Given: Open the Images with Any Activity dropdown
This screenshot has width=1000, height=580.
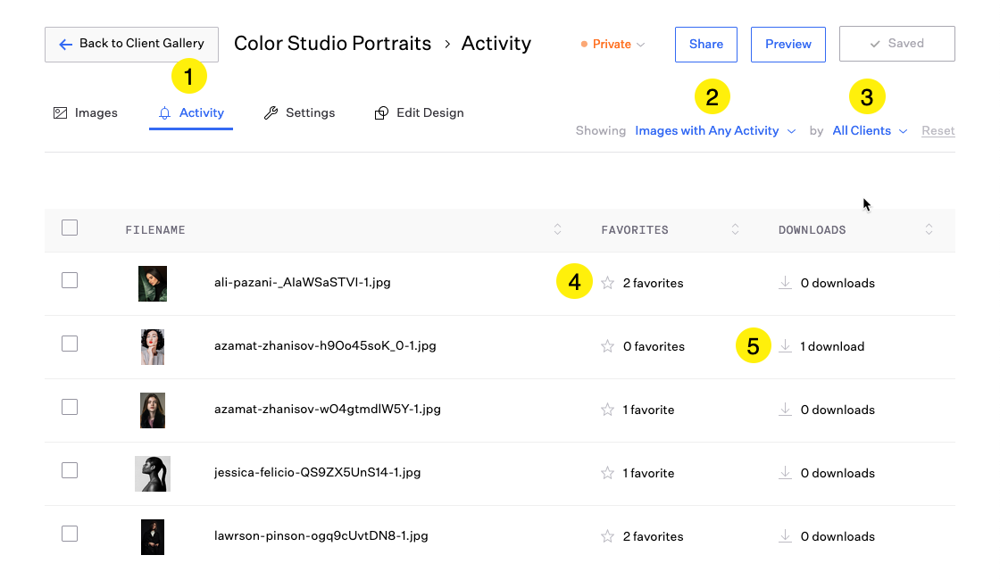Looking at the screenshot, I should pyautogui.click(x=714, y=131).
